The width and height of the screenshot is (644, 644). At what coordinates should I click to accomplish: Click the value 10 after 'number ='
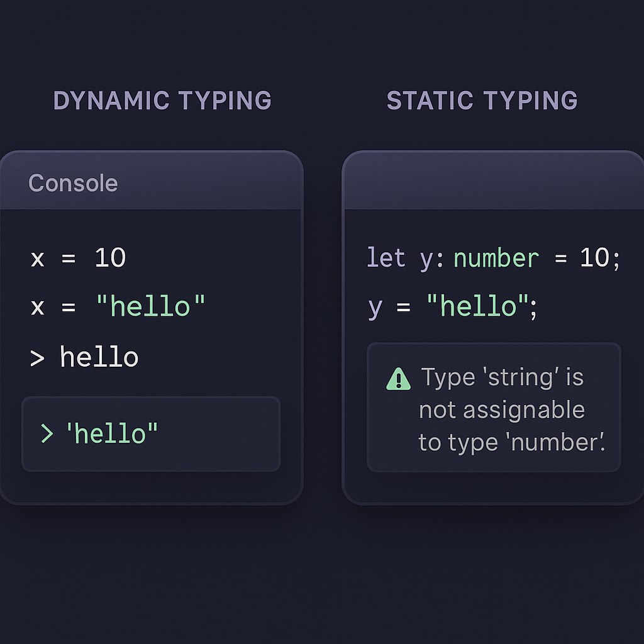(x=595, y=258)
